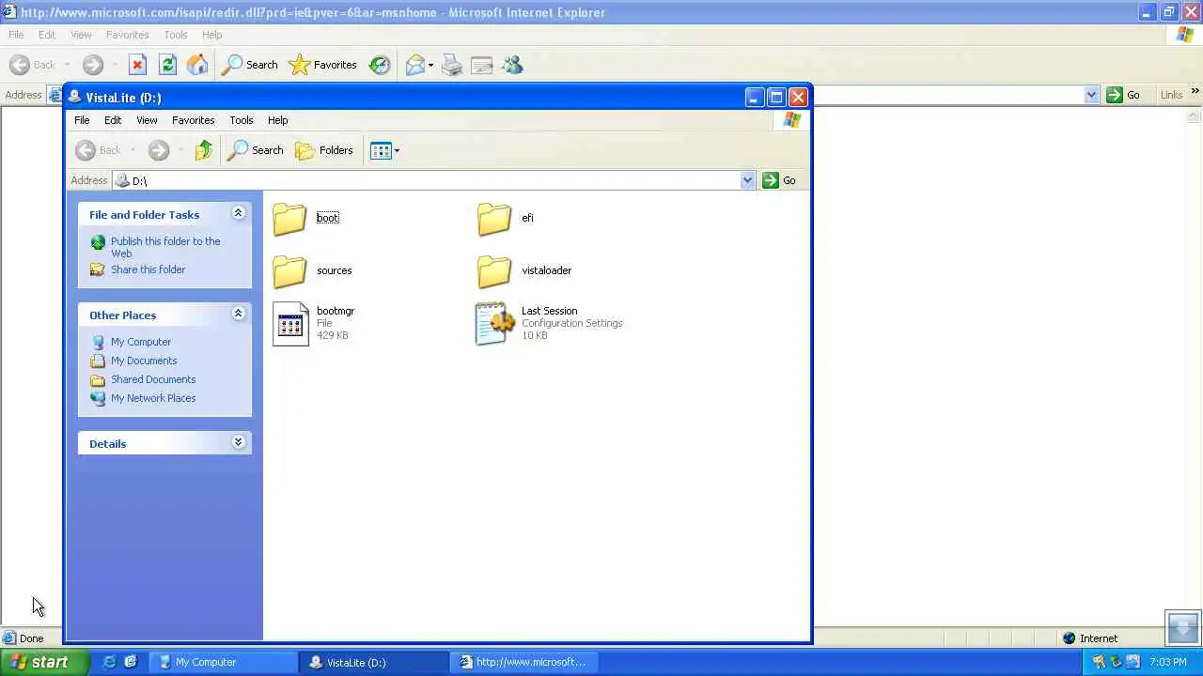Open Internet Explorer address dropdown arrow
The height and width of the screenshot is (676, 1203).
click(x=1091, y=95)
